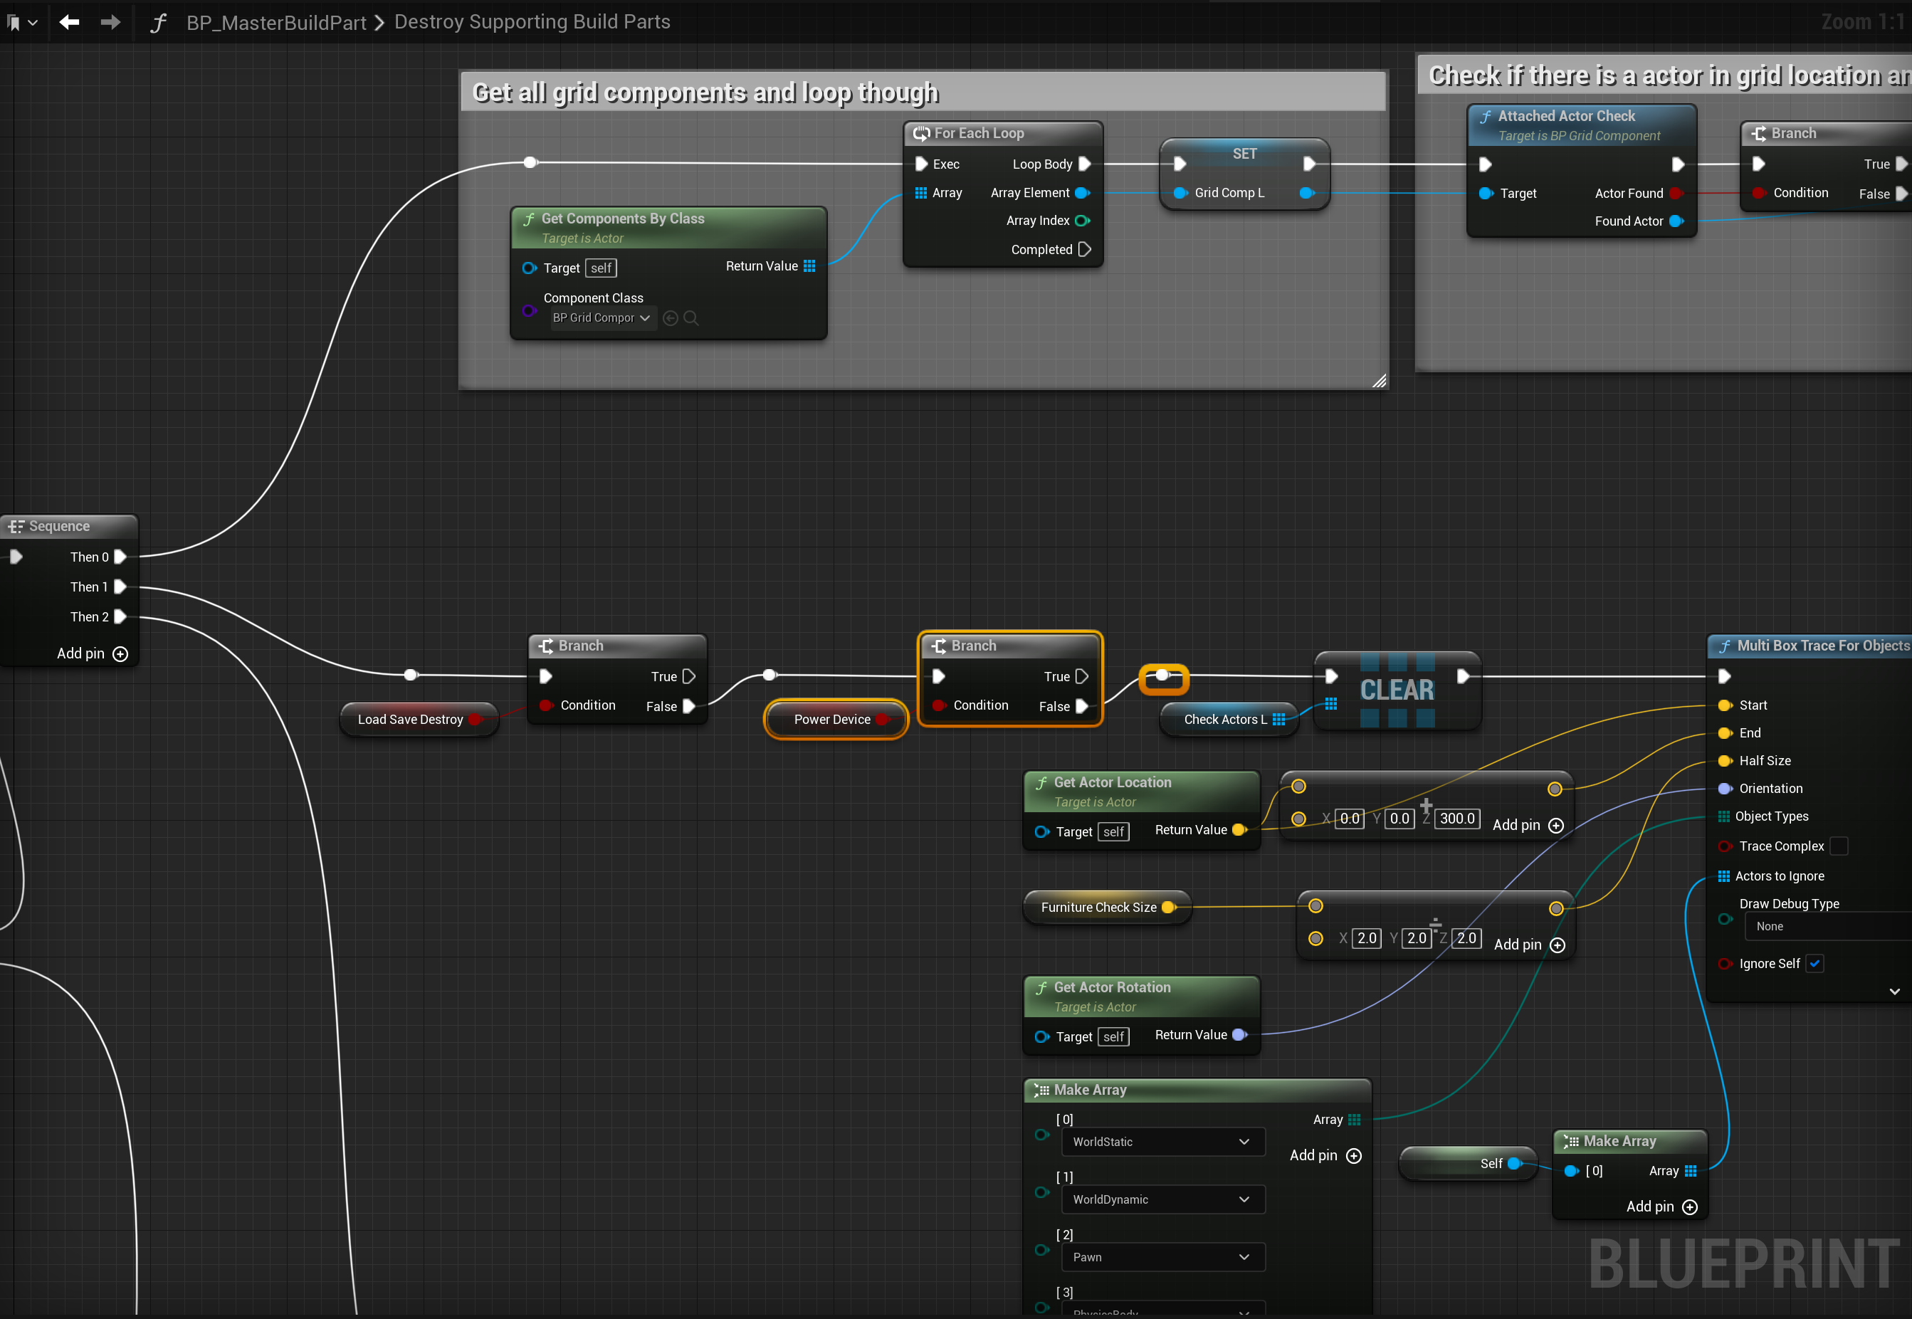Image resolution: width=1912 pixels, height=1319 pixels.
Task: Click the resize handle of the grid components comment
Action: (1379, 381)
